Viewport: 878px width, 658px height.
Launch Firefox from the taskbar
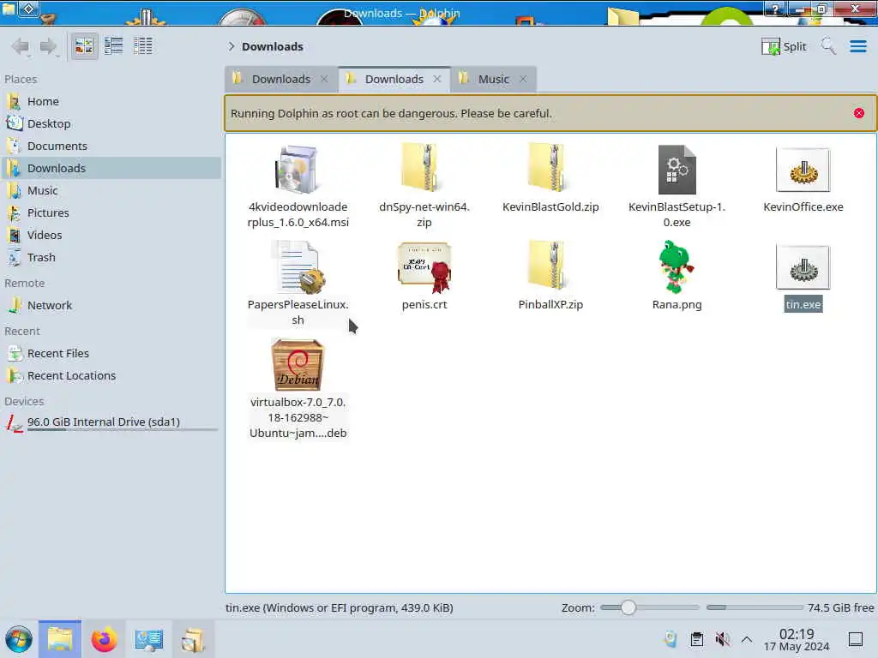pyautogui.click(x=104, y=639)
